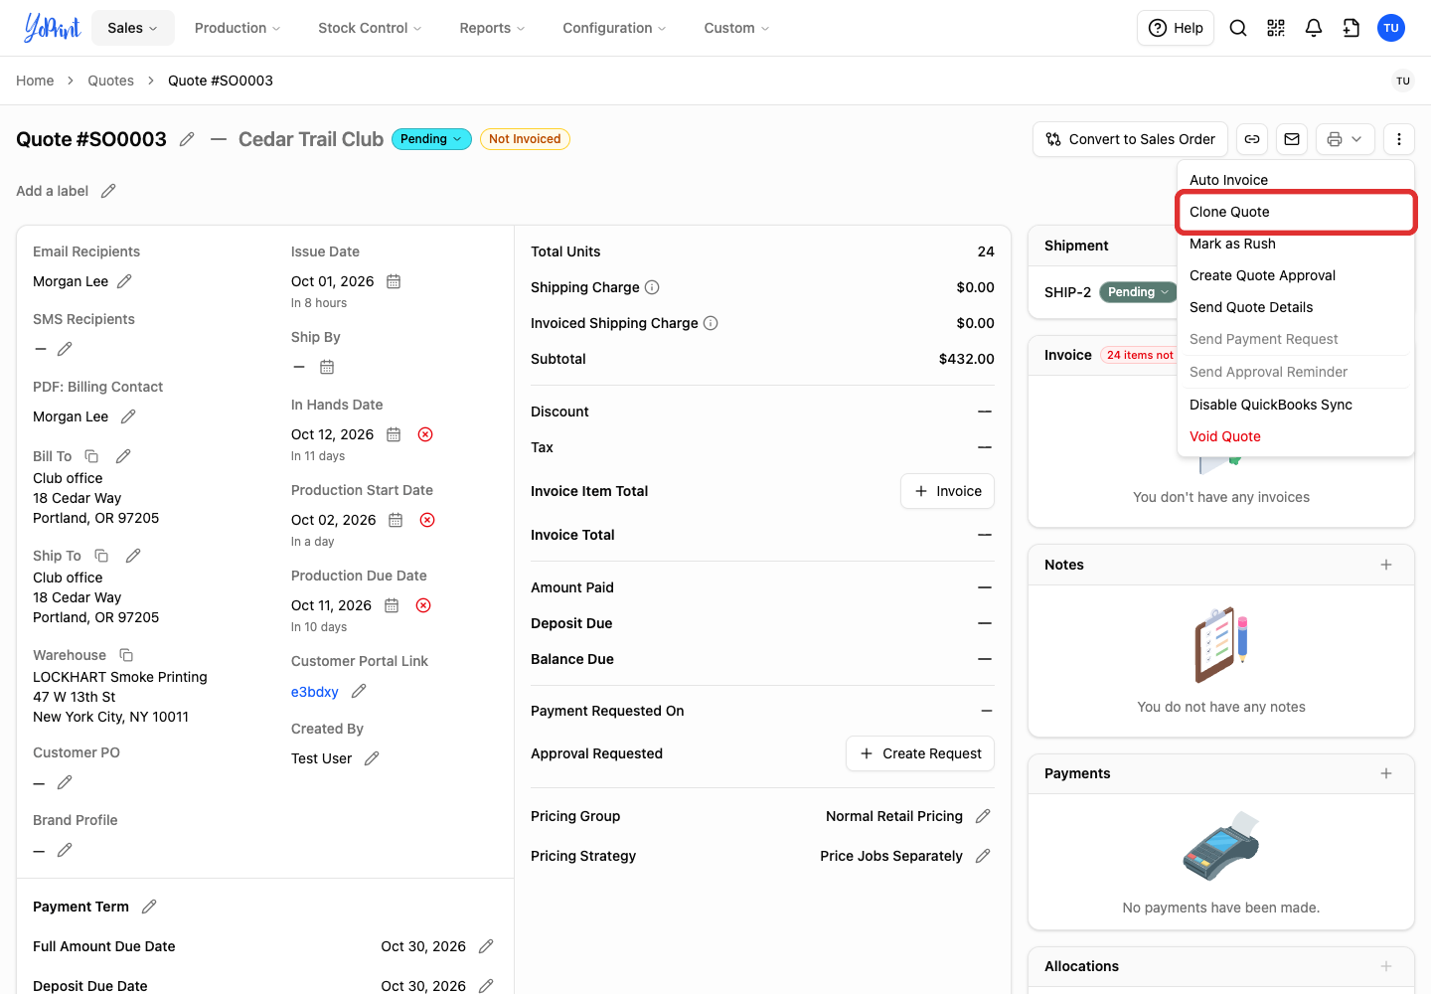Viewport: 1431px width, 994px height.
Task: Edit the Ship To address
Action: pos(133,556)
